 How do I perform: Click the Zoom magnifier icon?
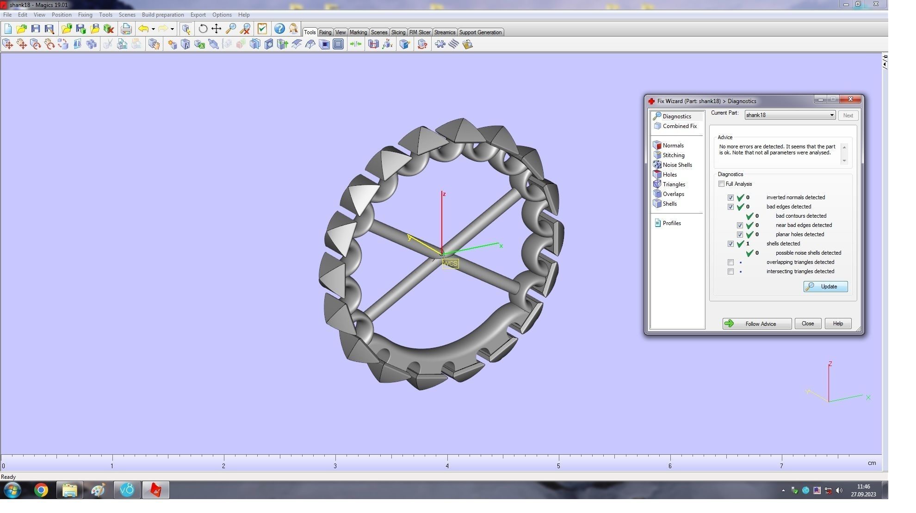[x=231, y=29]
